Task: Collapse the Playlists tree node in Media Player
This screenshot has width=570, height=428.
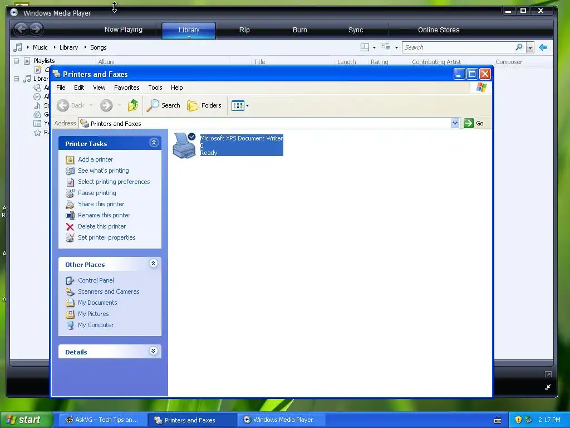Action: [x=16, y=61]
